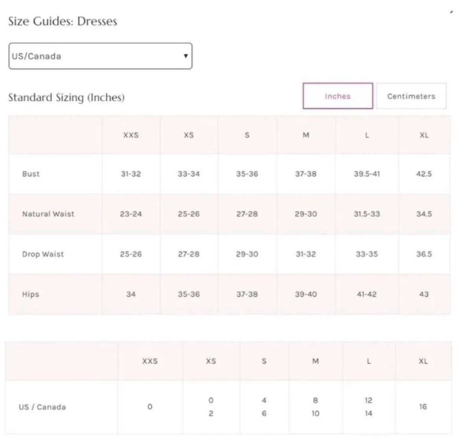Click Drop Waist value 36.5
The image size is (460, 446).
click(424, 254)
